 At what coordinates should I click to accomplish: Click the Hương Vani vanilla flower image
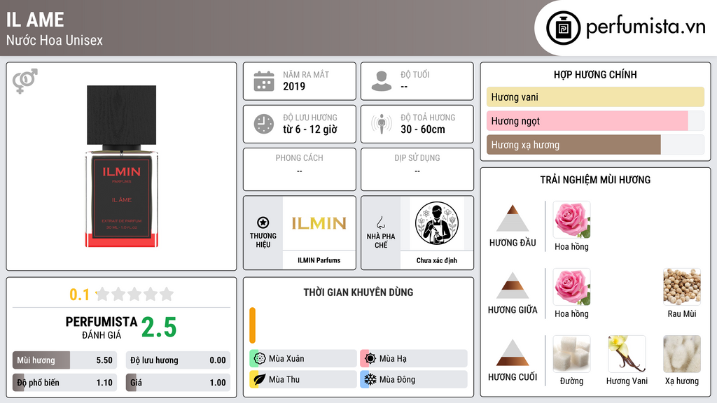coord(627,354)
